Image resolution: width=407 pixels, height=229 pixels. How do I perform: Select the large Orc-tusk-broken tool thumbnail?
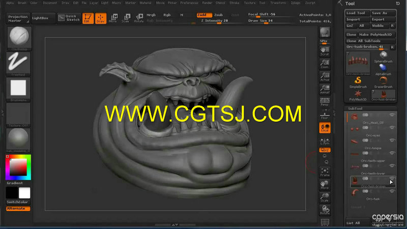pos(358,64)
